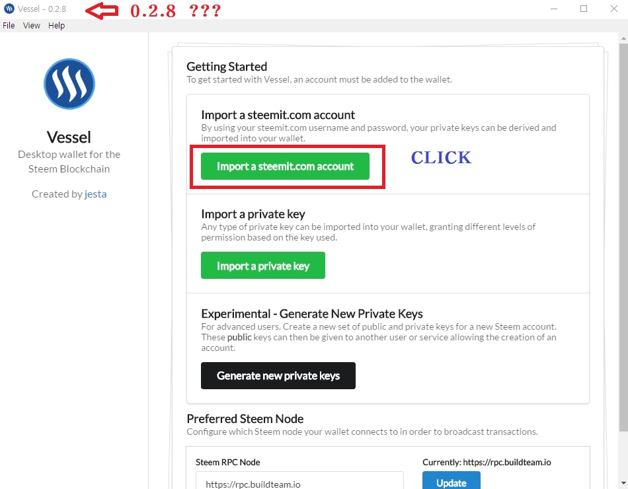Open the Help menu
The height and width of the screenshot is (489, 628).
click(56, 26)
